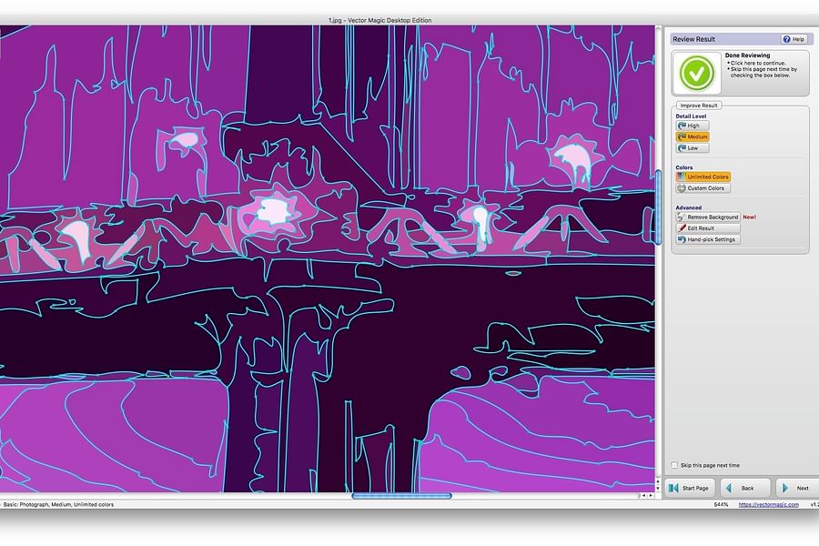Open the Remove Background tool
Viewport: 819px width, 546px height.
coord(708,217)
